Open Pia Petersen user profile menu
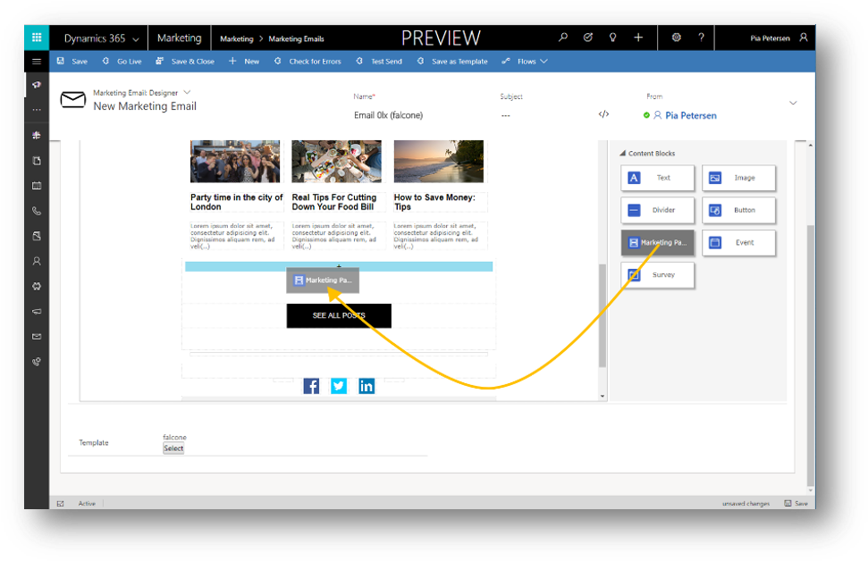The width and height of the screenshot is (868, 561). (780, 38)
